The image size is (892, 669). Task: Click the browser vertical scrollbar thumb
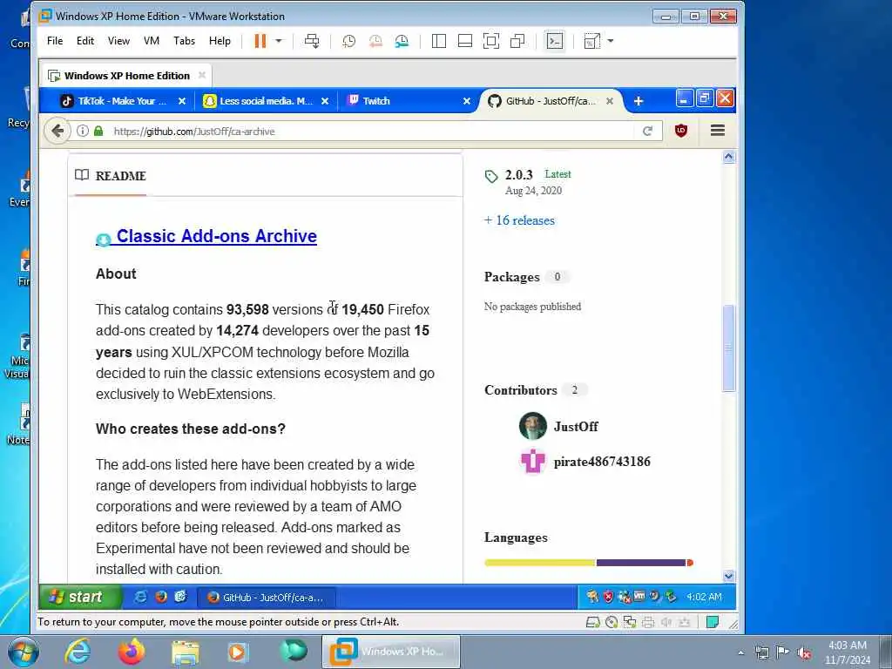tap(729, 348)
